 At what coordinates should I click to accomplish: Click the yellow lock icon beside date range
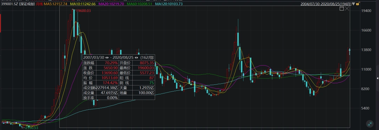coord(358,4)
